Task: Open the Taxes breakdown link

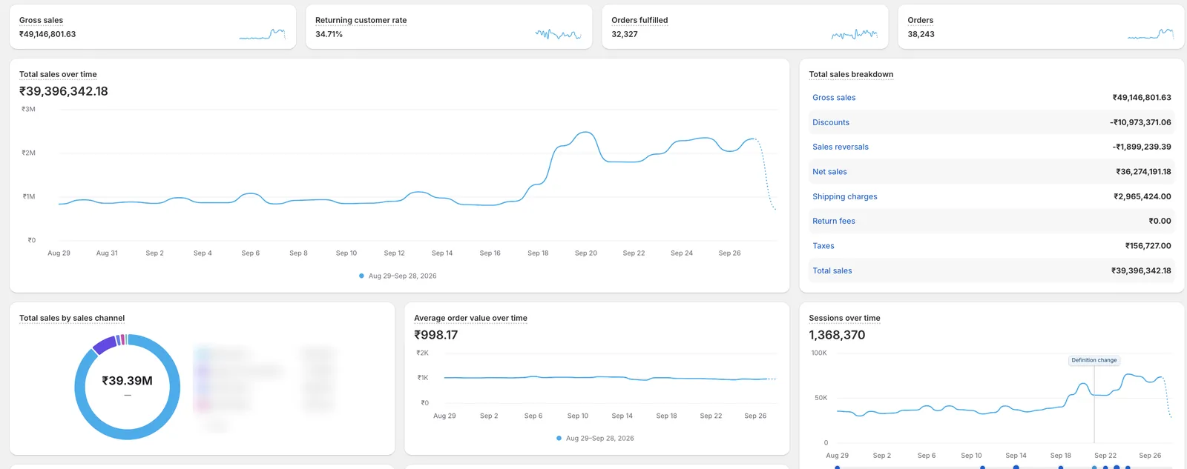Action: [823, 246]
